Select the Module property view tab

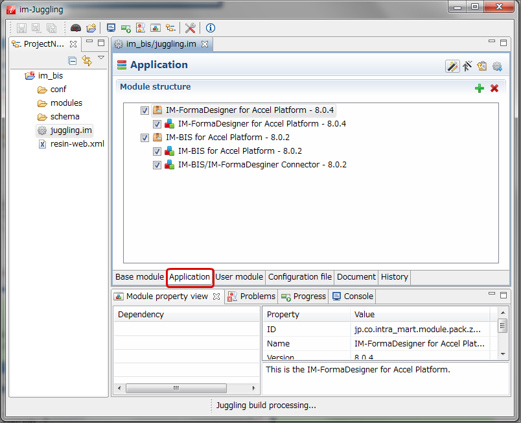point(167,296)
